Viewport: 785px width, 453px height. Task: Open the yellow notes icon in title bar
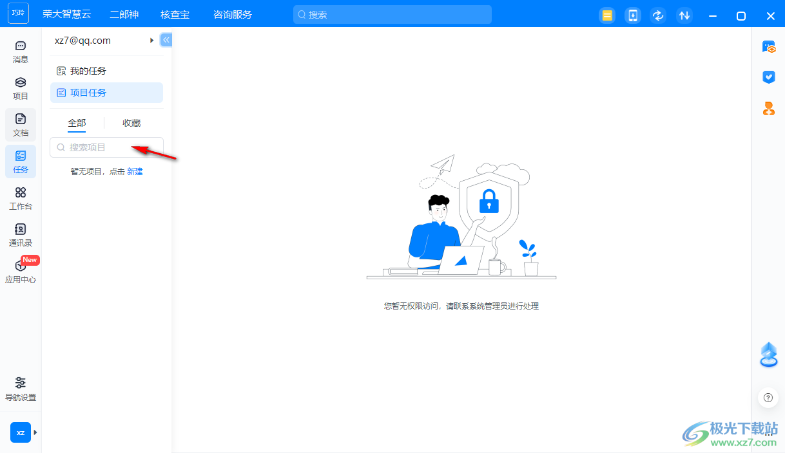coord(606,15)
